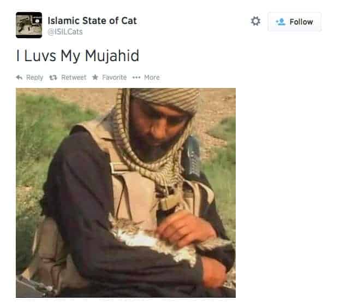The width and height of the screenshot is (340, 307).
Task: Click the add-person icon inside Follow button
Action: [281, 22]
